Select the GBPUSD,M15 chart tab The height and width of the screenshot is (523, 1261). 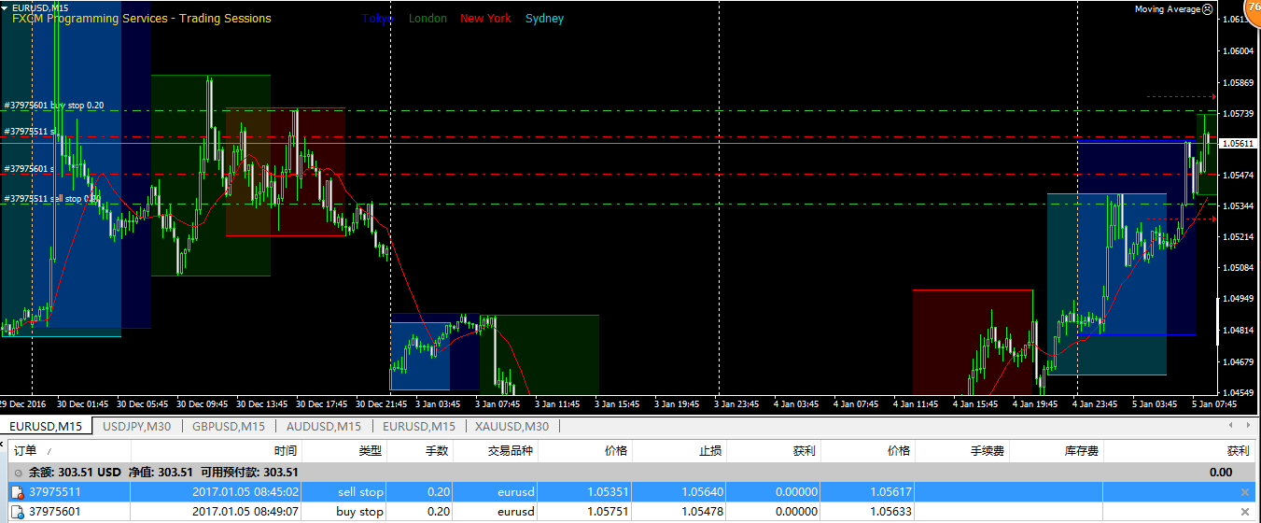pyautogui.click(x=229, y=427)
